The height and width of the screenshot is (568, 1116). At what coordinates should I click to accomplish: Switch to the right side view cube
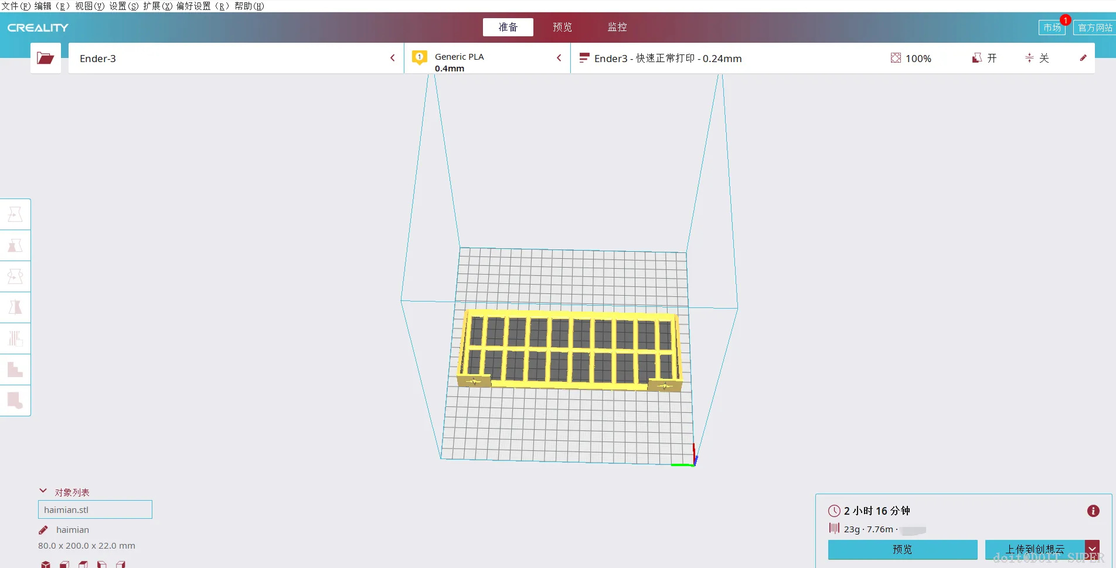pyautogui.click(x=121, y=564)
